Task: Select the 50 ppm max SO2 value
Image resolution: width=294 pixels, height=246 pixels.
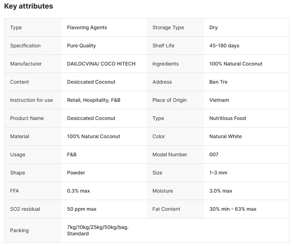Action: pos(82,209)
